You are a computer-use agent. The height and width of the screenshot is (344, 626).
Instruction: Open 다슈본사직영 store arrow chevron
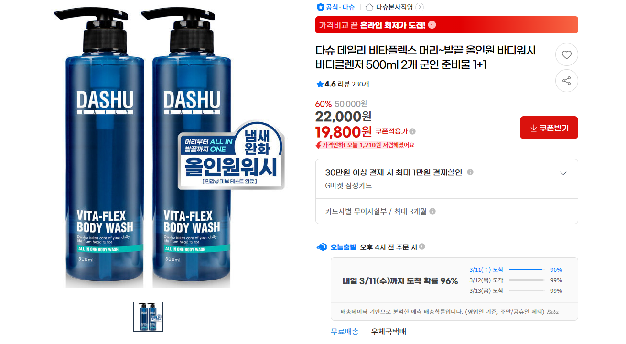coord(420,7)
